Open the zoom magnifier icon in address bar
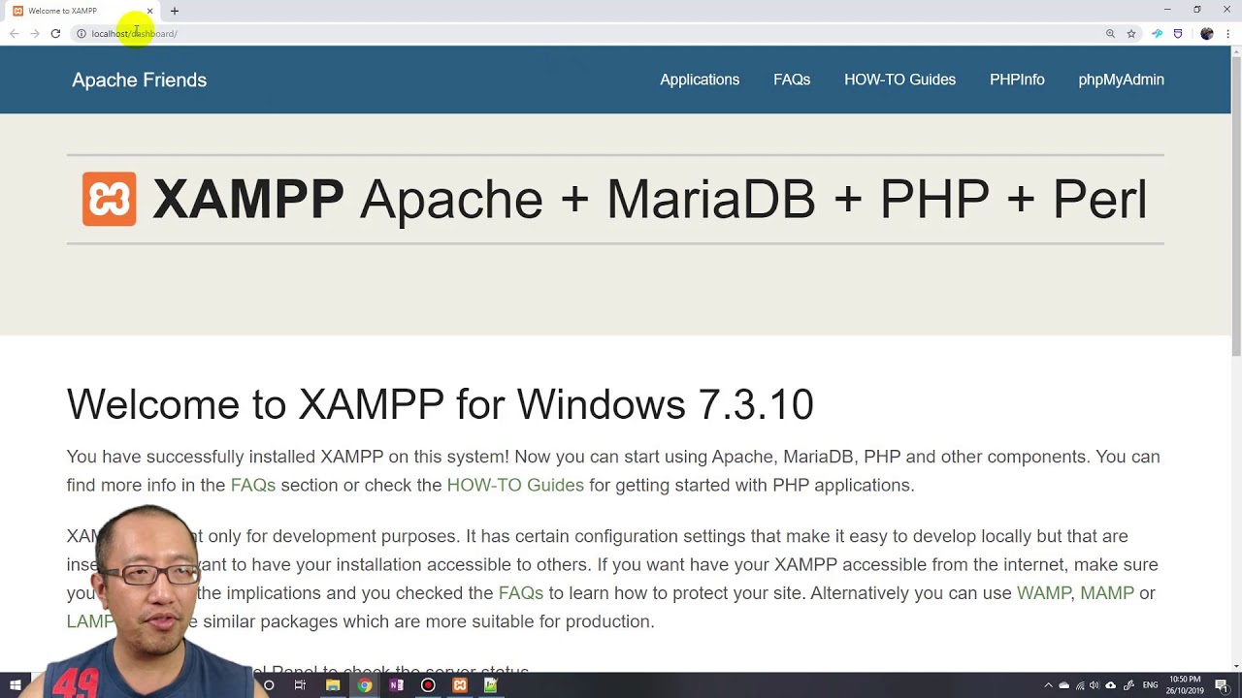This screenshot has width=1242, height=698. tap(1110, 34)
